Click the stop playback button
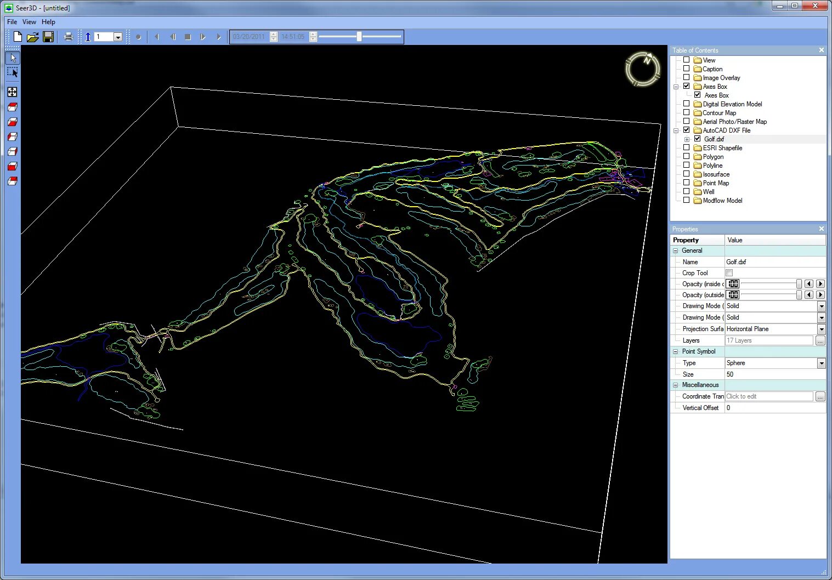The image size is (832, 580). pos(188,37)
